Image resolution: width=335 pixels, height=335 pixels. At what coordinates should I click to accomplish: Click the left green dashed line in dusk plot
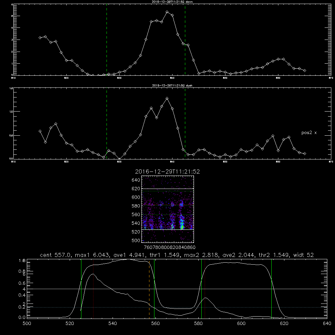107,123
